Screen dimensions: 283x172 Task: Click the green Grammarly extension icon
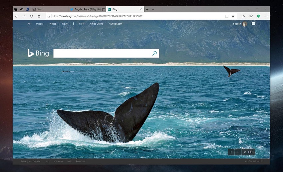(258, 16)
